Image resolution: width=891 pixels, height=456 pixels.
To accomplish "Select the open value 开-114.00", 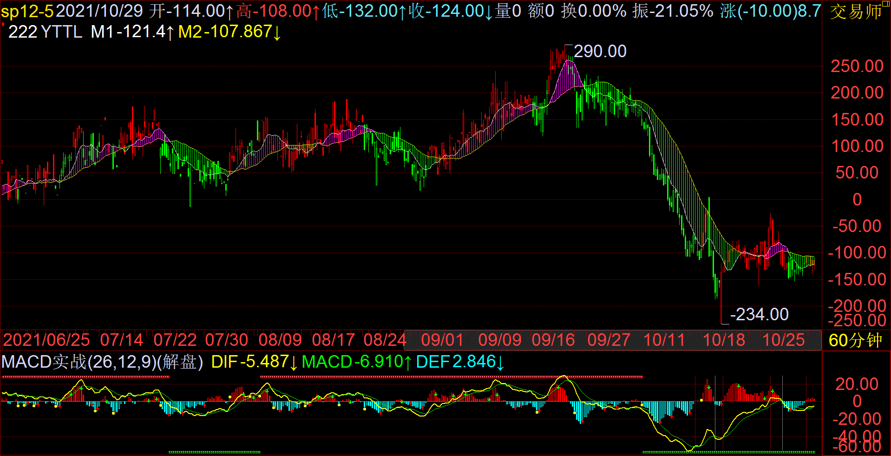I will click(x=190, y=11).
